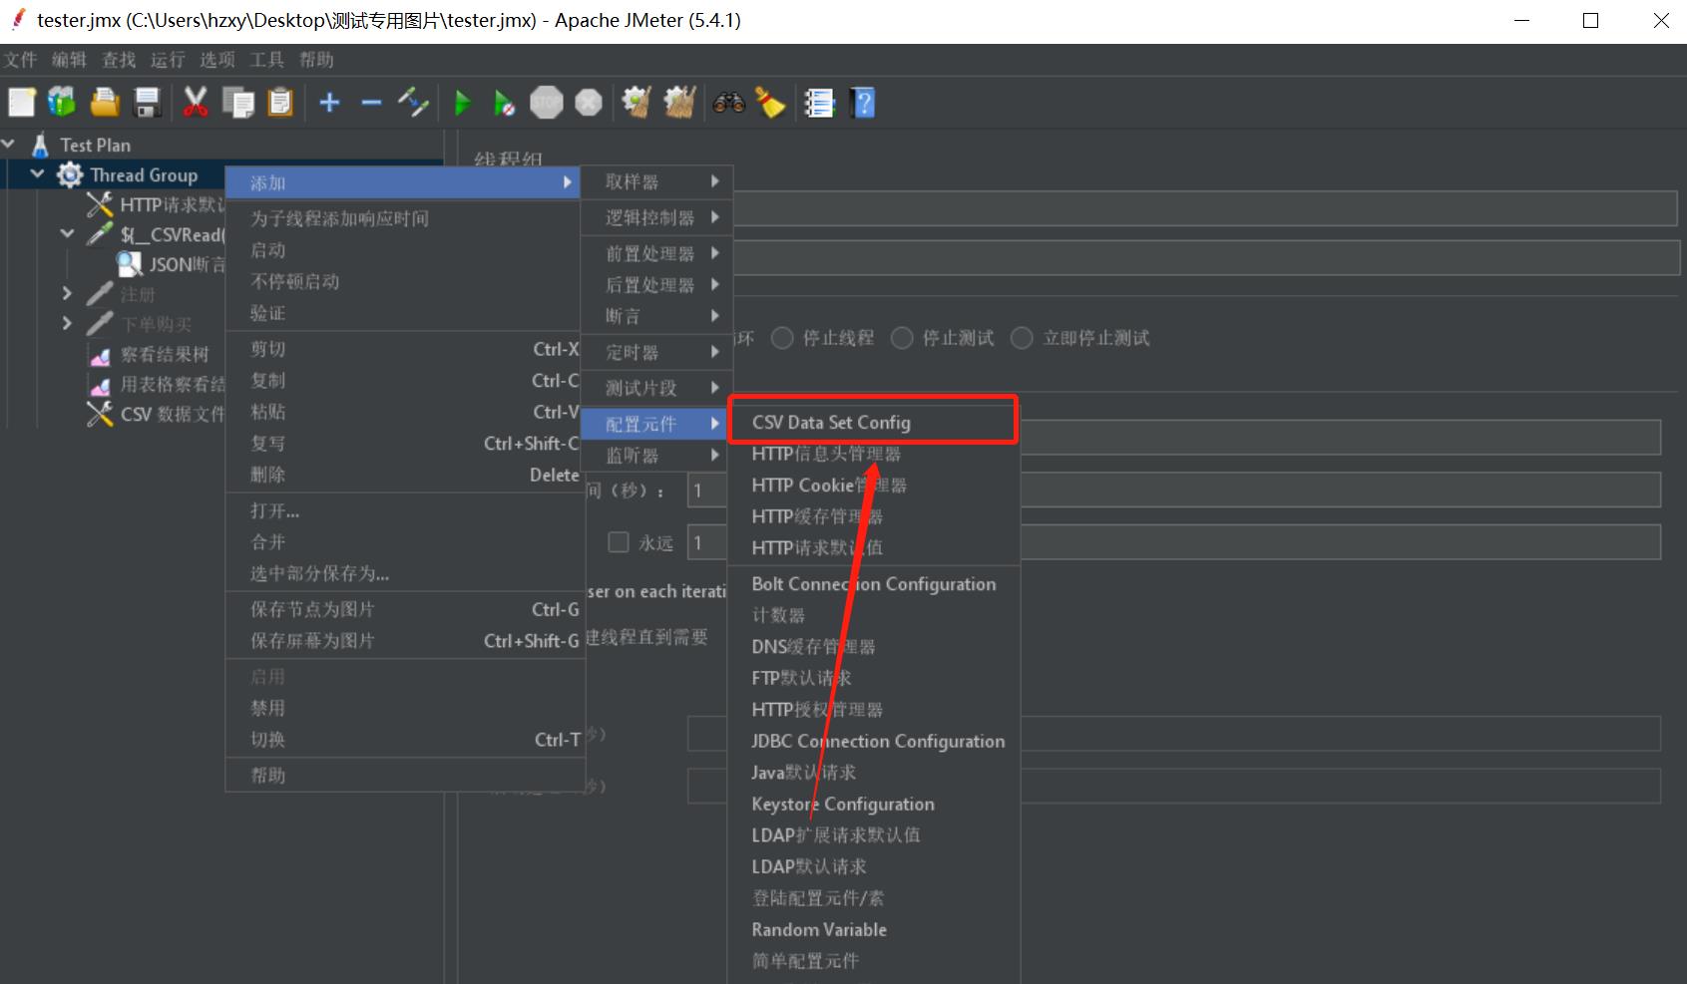Collapse the Test Plan tree node
This screenshot has width=1687, height=984.
tap(9, 145)
